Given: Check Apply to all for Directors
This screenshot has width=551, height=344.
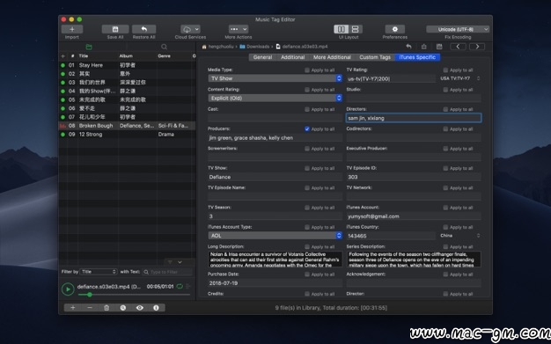Looking at the screenshot, I should [x=445, y=109].
